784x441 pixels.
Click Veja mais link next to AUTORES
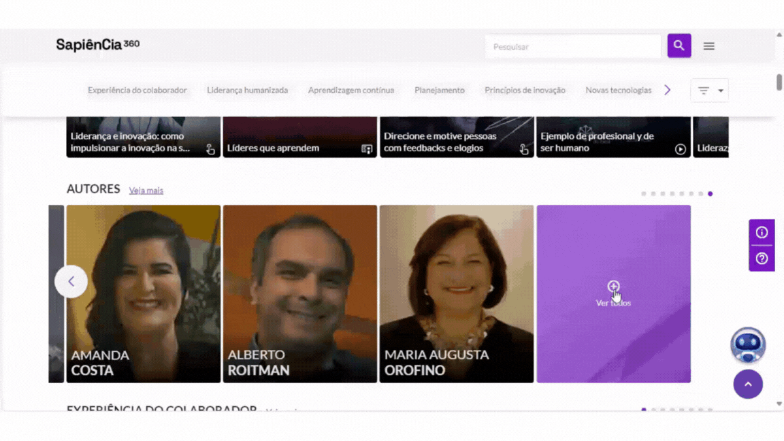(x=146, y=191)
